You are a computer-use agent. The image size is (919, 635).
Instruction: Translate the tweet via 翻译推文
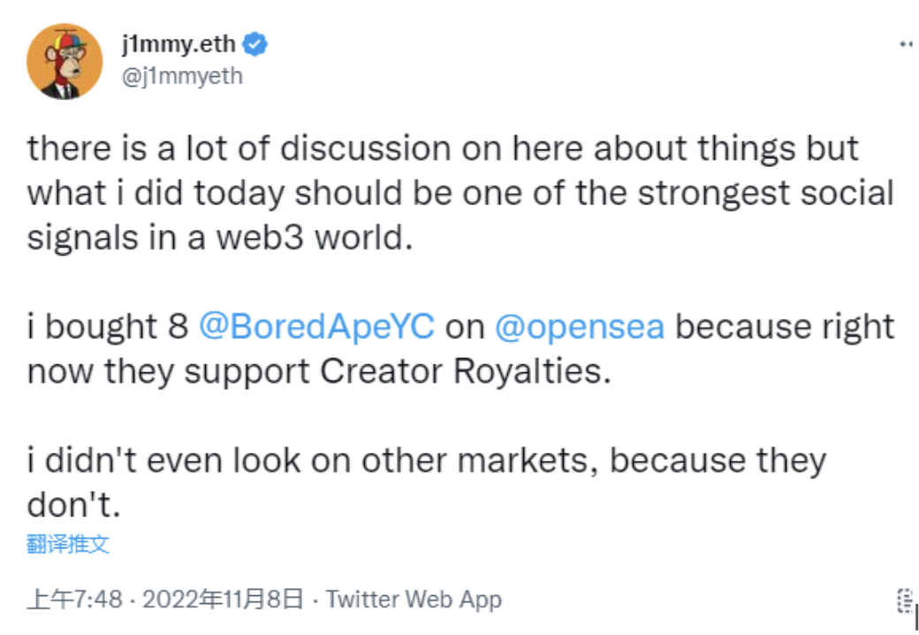pyautogui.click(x=68, y=544)
